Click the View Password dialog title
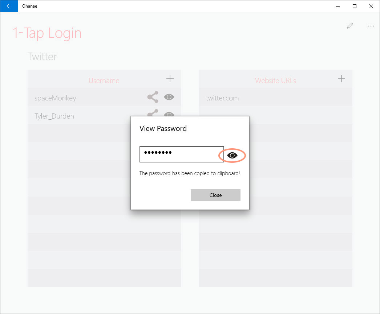The height and width of the screenshot is (314, 380). (163, 128)
